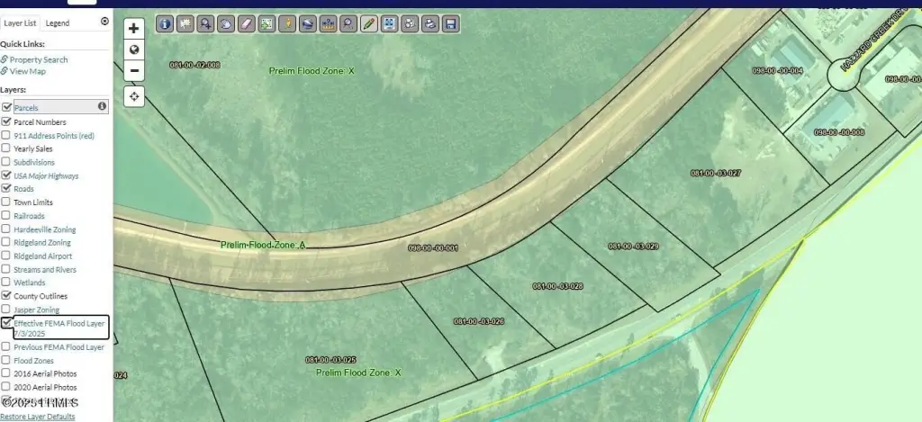922x422 pixels.
Task: Click the Print map icon
Action: [429, 24]
